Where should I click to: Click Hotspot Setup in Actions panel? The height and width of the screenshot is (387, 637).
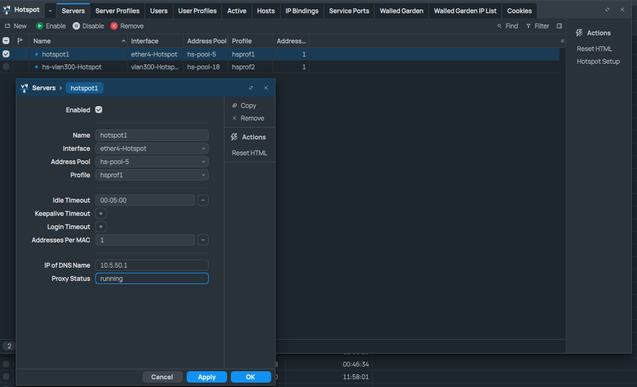tap(598, 61)
